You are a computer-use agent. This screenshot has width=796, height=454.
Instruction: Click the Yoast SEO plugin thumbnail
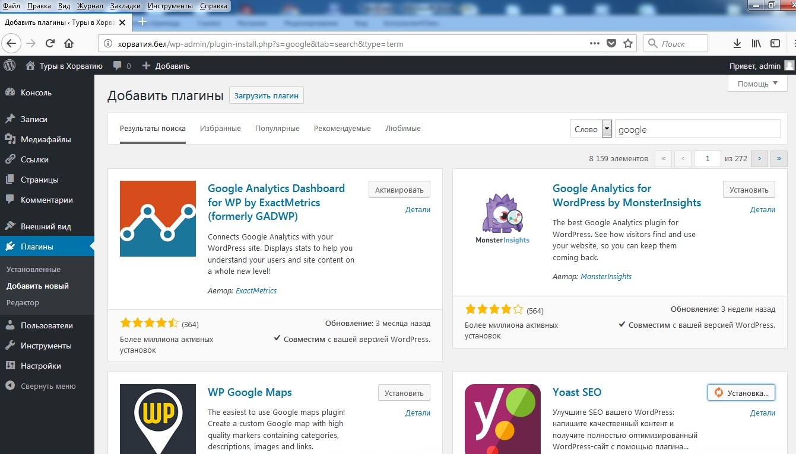point(502,418)
